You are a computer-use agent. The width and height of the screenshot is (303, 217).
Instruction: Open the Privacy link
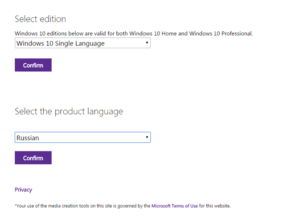click(x=23, y=189)
